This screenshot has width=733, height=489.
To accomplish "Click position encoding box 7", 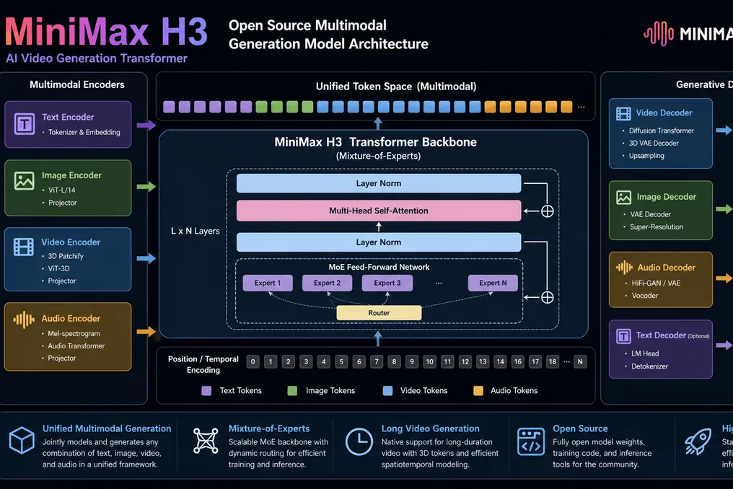I will coord(377,361).
